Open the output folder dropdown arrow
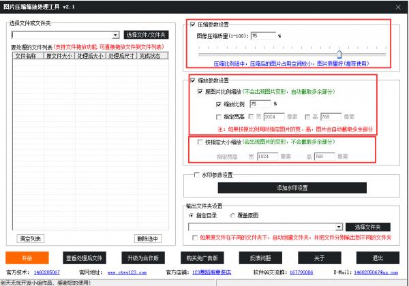The width and height of the screenshot is (409, 286). pos(339,227)
